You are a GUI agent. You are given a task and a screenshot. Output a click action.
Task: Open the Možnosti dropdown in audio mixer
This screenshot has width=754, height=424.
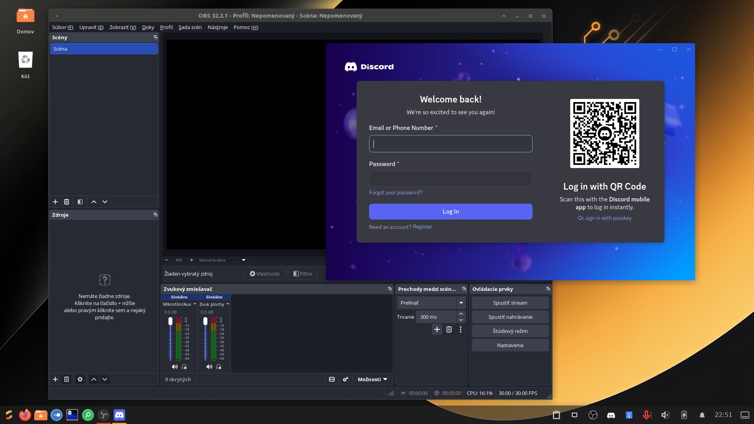[372, 379]
